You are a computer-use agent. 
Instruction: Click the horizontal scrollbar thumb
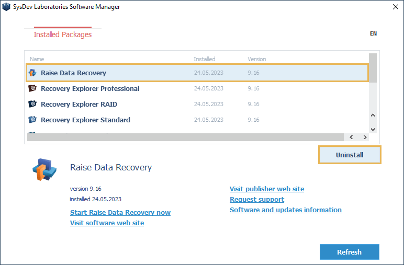[185, 137]
